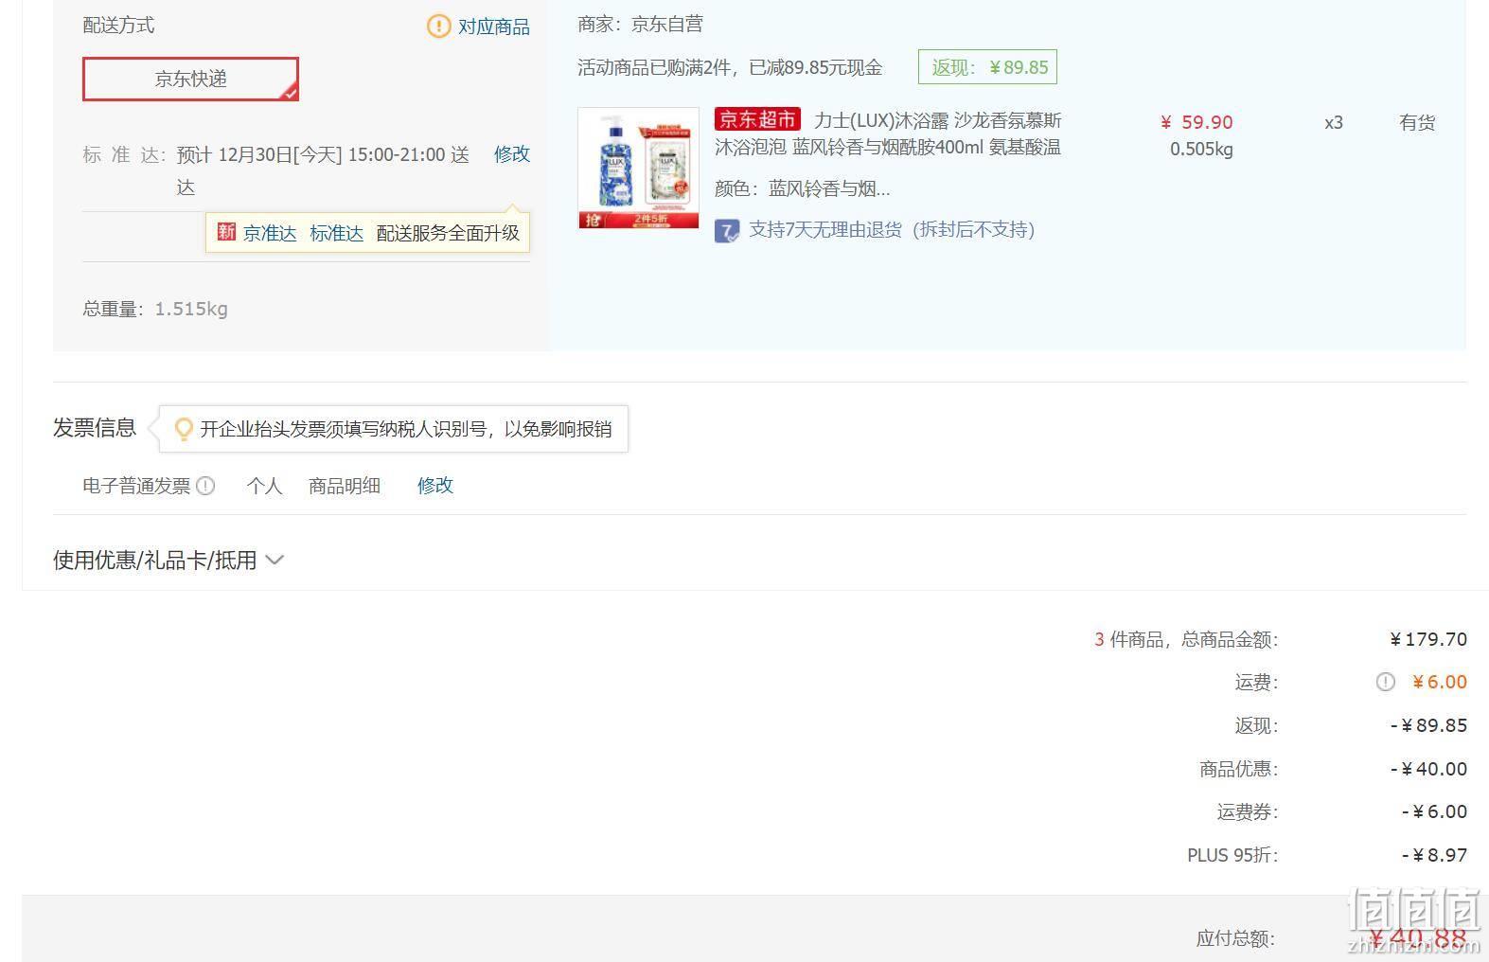Click the lightbulb icon in invoice tip
The image size is (1489, 962).
(x=184, y=430)
